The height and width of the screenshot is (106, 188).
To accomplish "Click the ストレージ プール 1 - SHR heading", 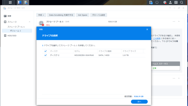I will coord(58,21).
